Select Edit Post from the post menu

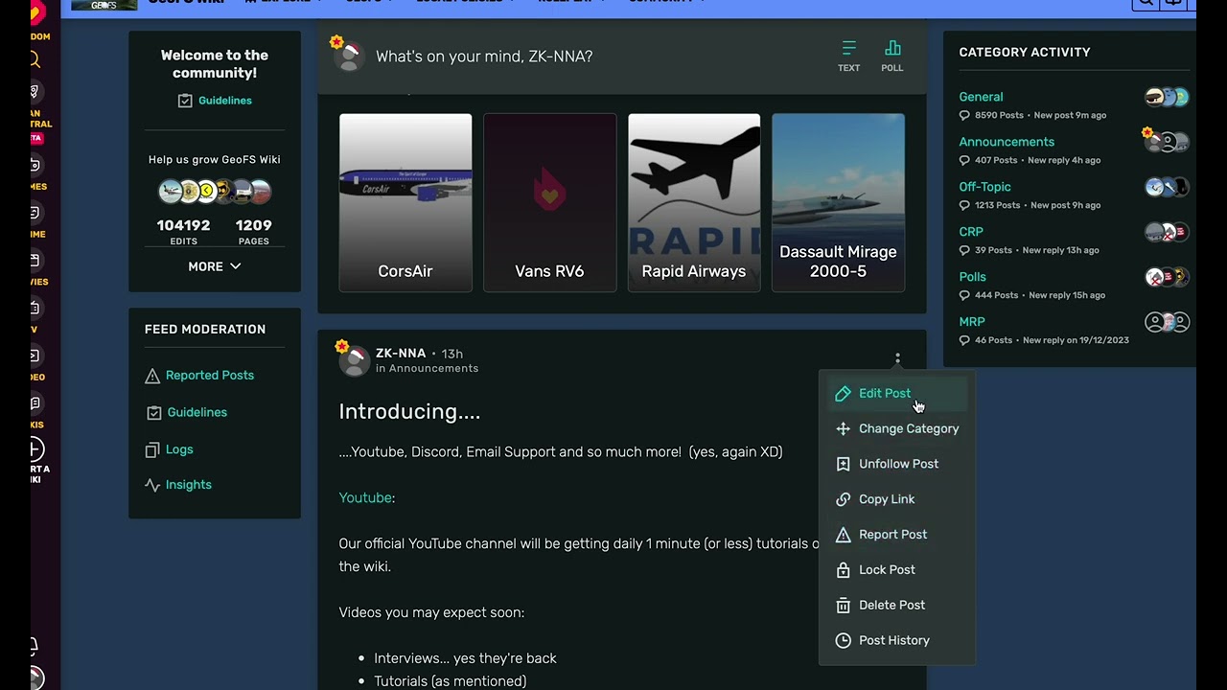897,394
